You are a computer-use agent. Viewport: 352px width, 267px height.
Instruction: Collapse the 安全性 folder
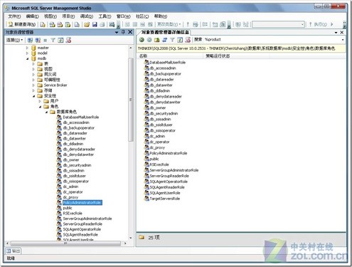click(33, 96)
